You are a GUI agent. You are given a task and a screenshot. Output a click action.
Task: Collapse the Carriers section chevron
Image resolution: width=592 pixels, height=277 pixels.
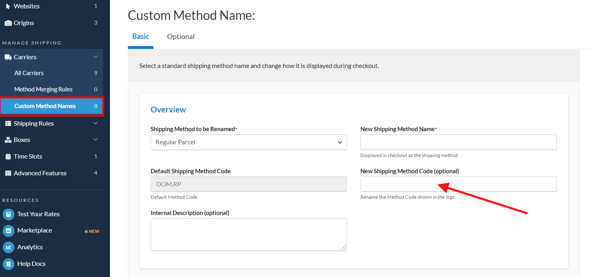pos(95,57)
